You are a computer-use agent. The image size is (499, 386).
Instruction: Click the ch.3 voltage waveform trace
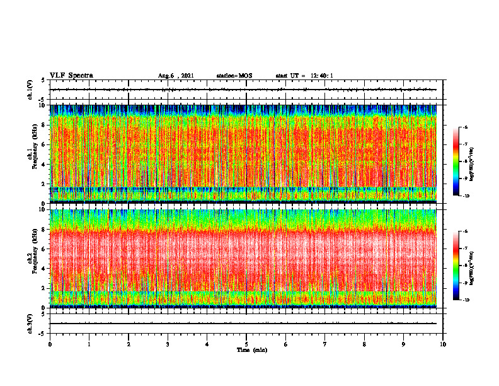point(243,324)
